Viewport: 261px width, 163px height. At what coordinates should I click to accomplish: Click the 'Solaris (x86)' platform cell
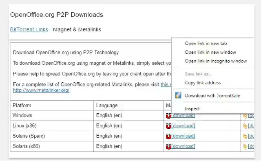coord(26,146)
